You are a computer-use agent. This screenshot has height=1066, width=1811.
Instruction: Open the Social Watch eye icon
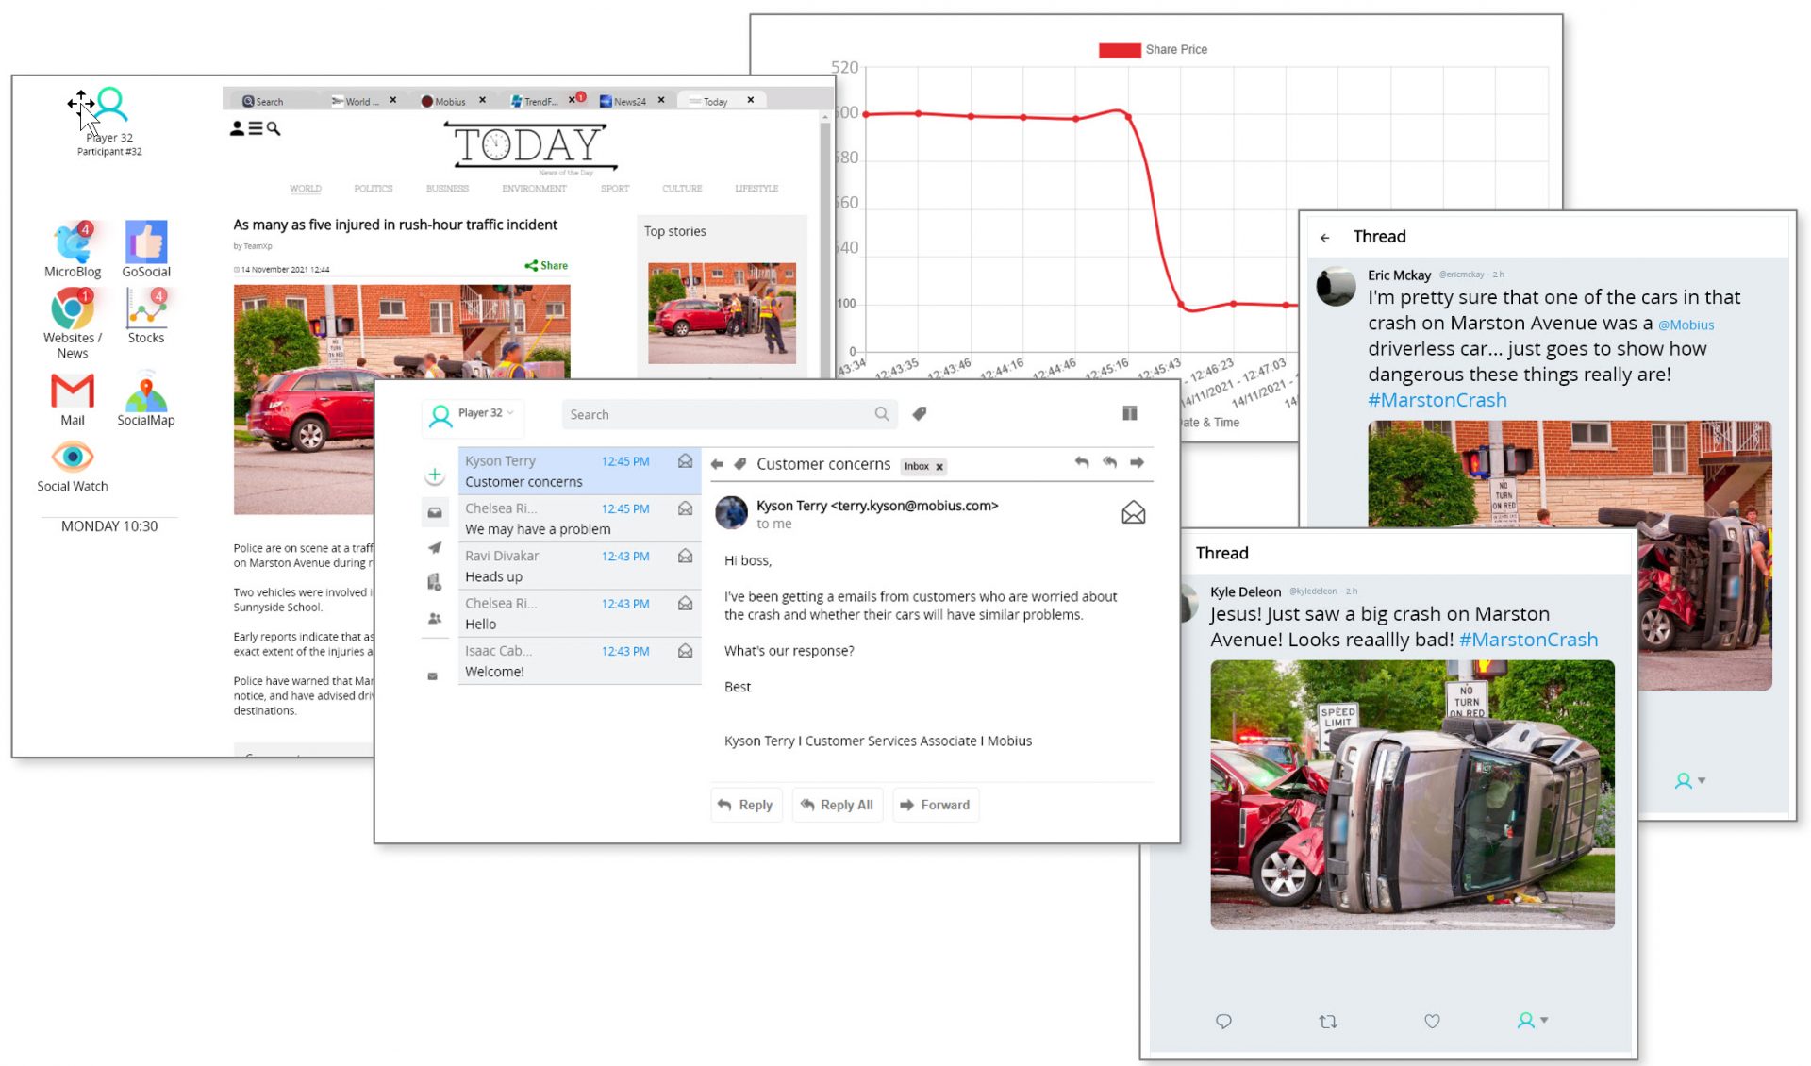pyautogui.click(x=73, y=458)
